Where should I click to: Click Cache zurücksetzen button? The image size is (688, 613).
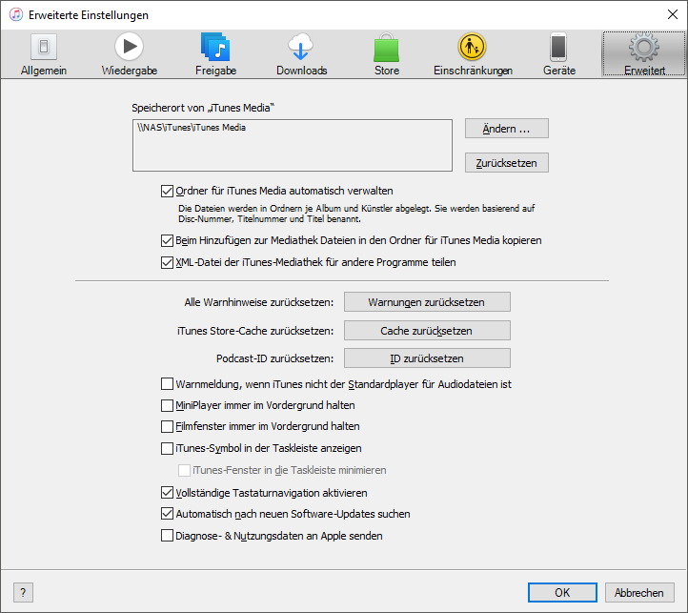pyautogui.click(x=427, y=331)
